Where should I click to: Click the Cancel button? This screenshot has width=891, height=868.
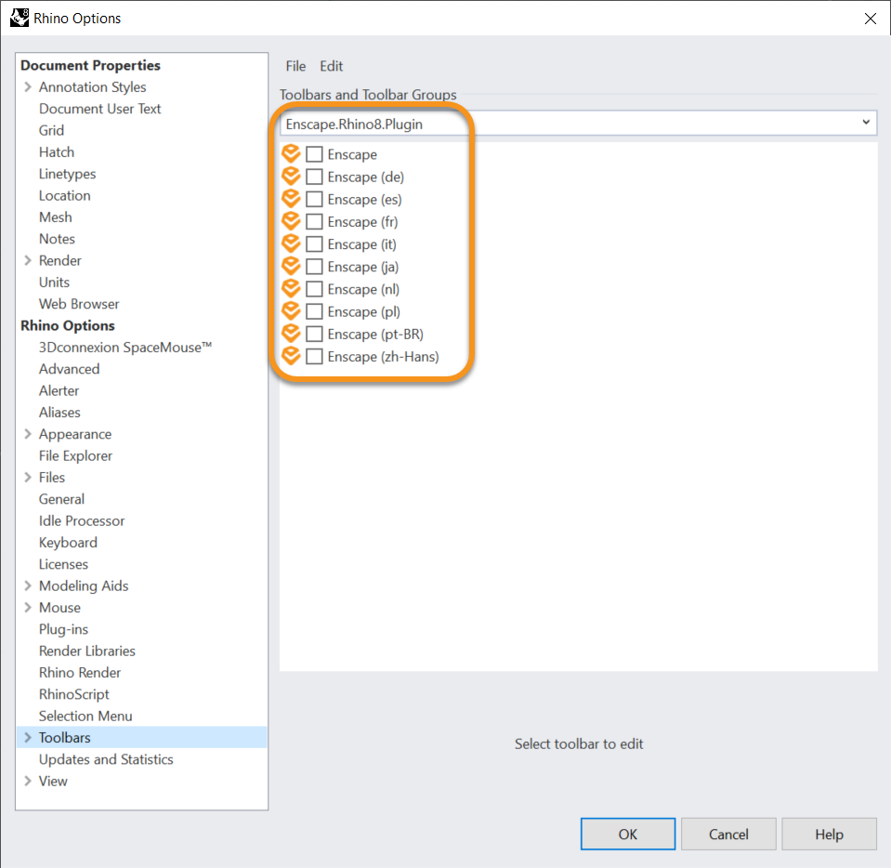point(728,834)
